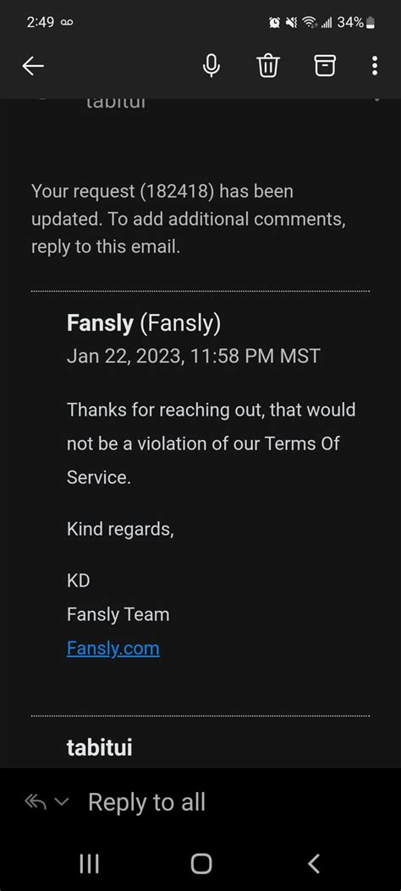Delete this email with the trash icon
This screenshot has width=401, height=891.
coord(267,67)
